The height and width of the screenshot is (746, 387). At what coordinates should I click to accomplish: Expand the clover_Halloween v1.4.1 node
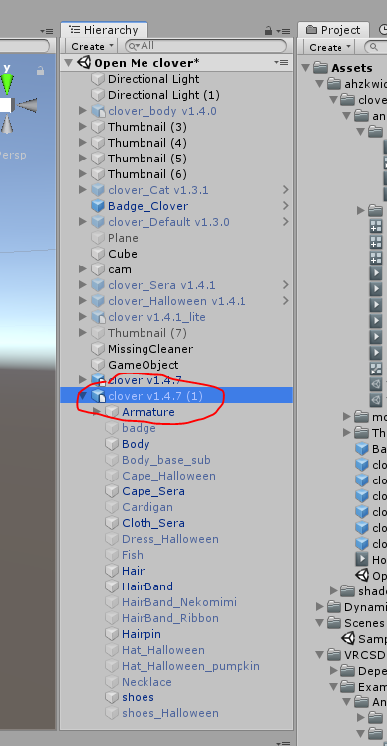coord(83,301)
